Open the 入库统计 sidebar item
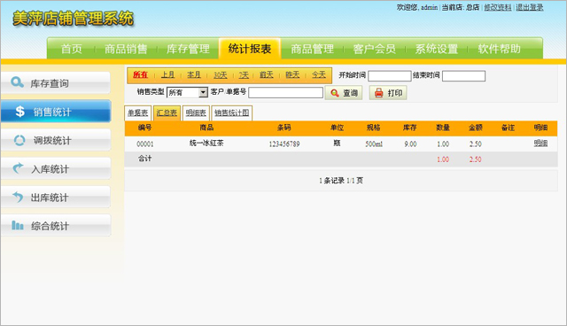The image size is (567, 326). [56, 169]
